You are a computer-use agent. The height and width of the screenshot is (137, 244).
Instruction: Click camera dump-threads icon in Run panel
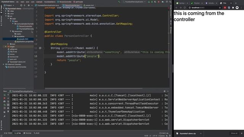(x=5, y=102)
